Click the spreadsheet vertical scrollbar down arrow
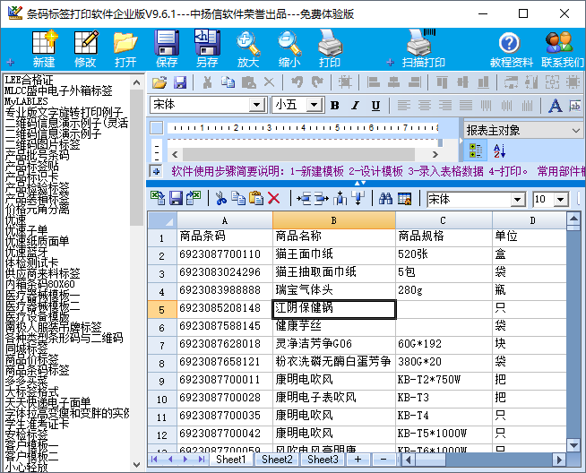This screenshot has height=473, width=586. [573, 444]
